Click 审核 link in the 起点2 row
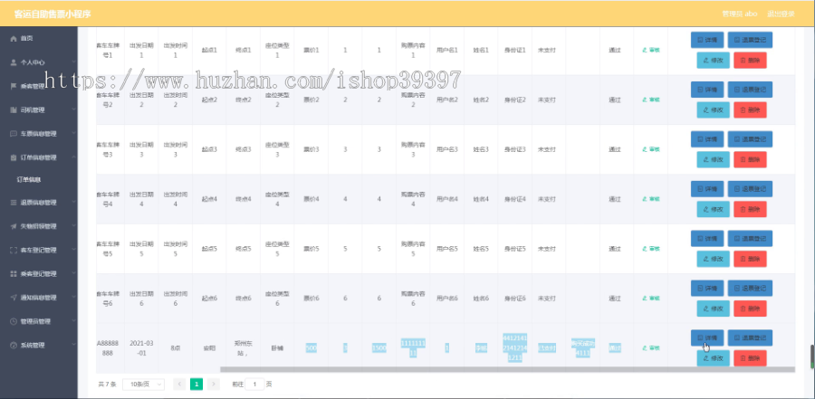815x399 pixels. point(651,100)
